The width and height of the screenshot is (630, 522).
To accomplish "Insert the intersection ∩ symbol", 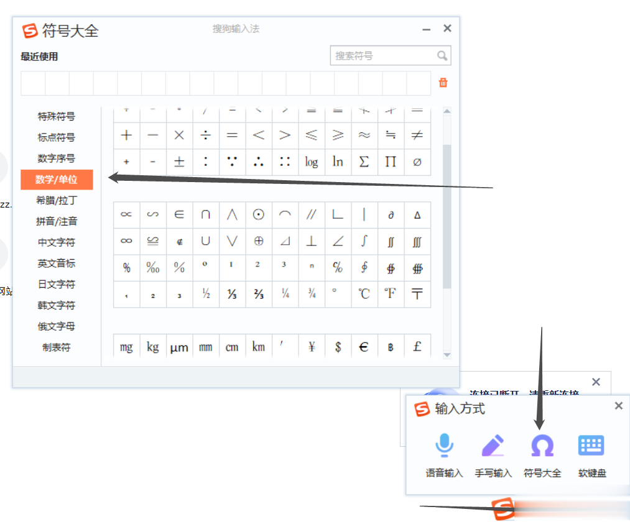I will point(206,214).
